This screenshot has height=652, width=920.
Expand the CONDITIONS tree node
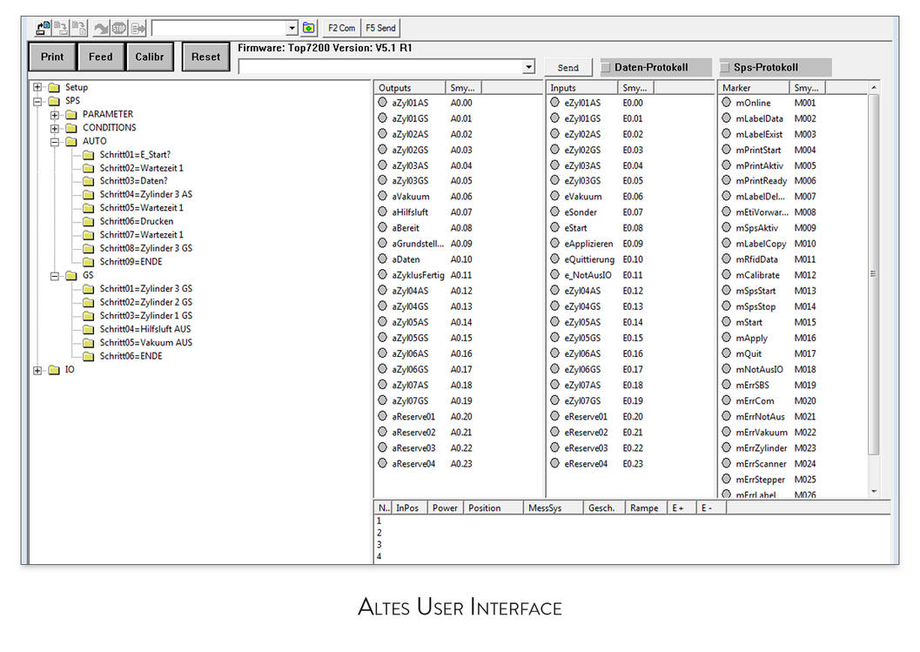(55, 128)
